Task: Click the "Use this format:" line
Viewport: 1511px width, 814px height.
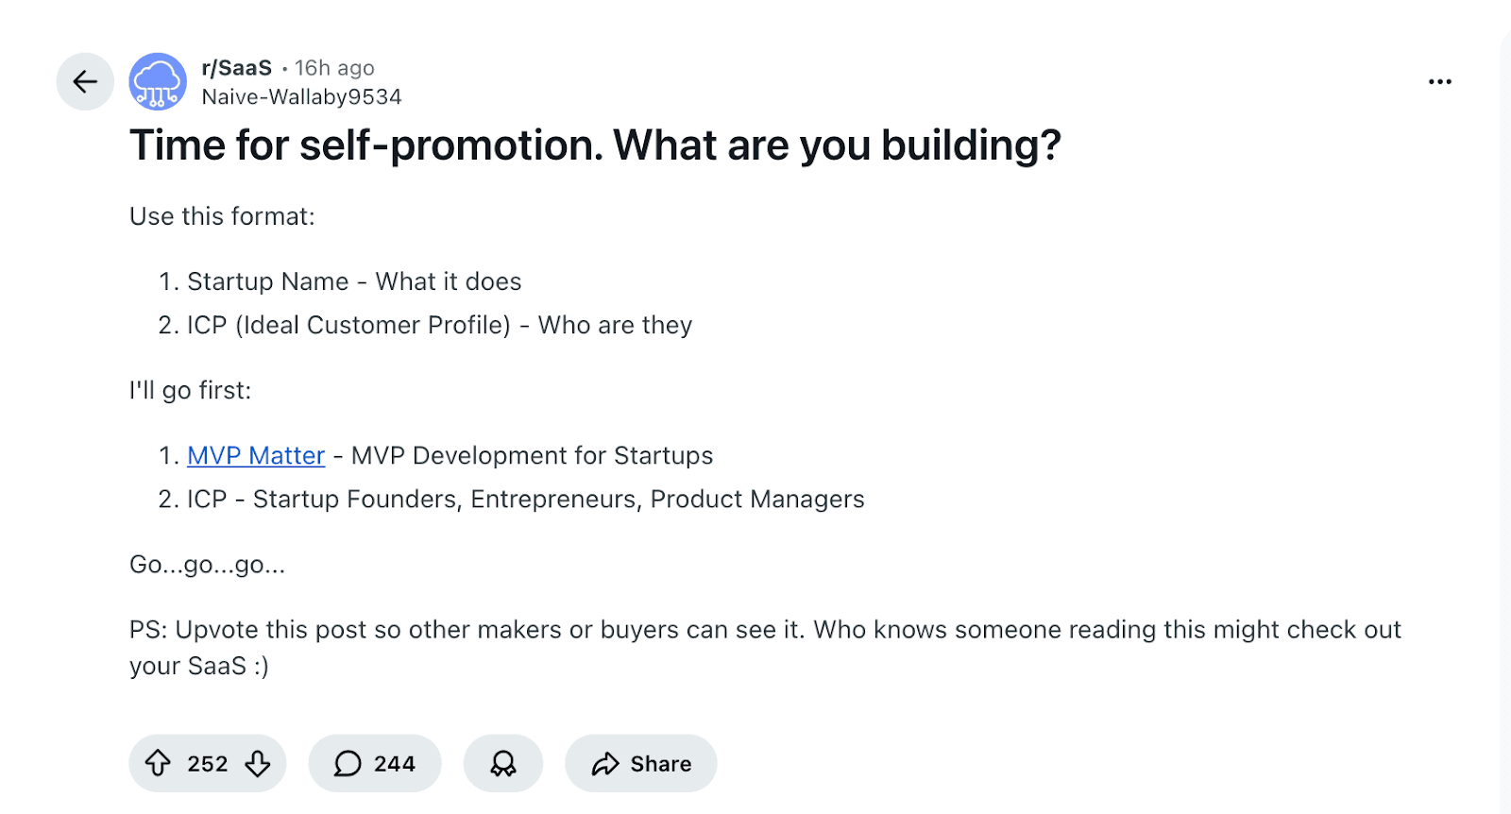Action: point(222,216)
